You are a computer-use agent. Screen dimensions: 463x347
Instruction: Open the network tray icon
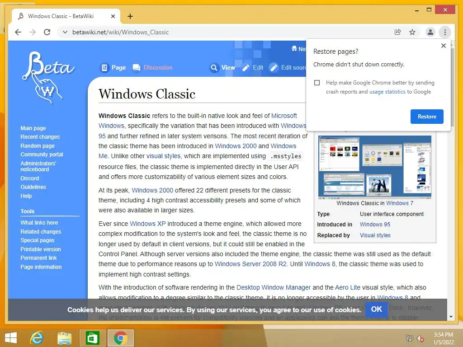tap(409, 338)
